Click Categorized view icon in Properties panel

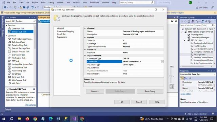[182, 78]
